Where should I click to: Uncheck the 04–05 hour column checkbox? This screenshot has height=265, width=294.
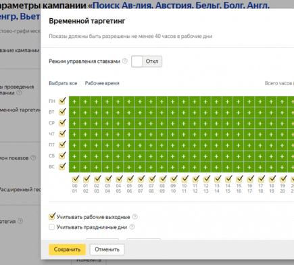coord(119,179)
